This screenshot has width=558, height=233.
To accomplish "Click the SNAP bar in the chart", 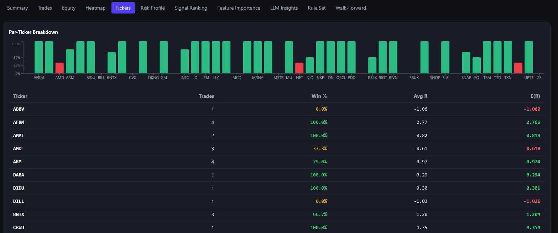I will click(x=466, y=63).
